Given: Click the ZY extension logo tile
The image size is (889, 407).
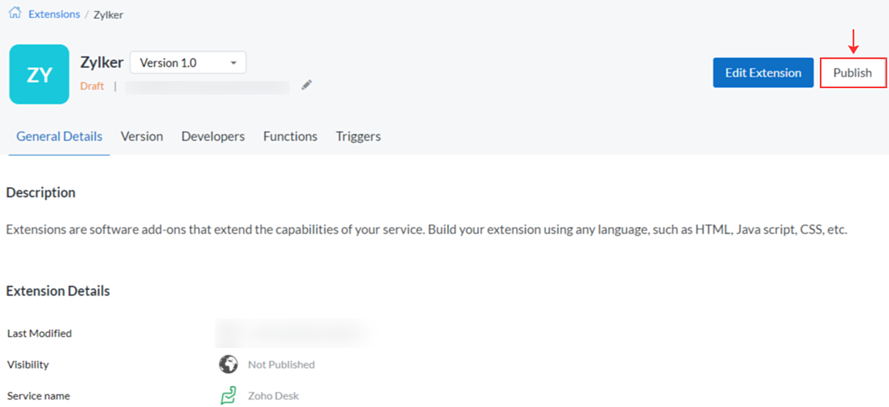Looking at the screenshot, I should coord(39,74).
